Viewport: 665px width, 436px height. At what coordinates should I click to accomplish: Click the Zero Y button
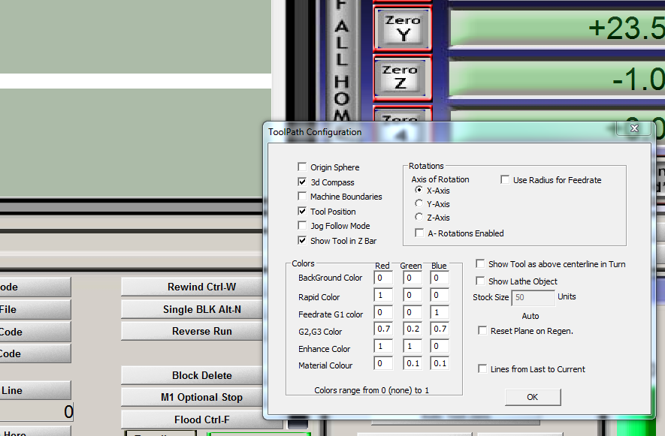(x=402, y=28)
